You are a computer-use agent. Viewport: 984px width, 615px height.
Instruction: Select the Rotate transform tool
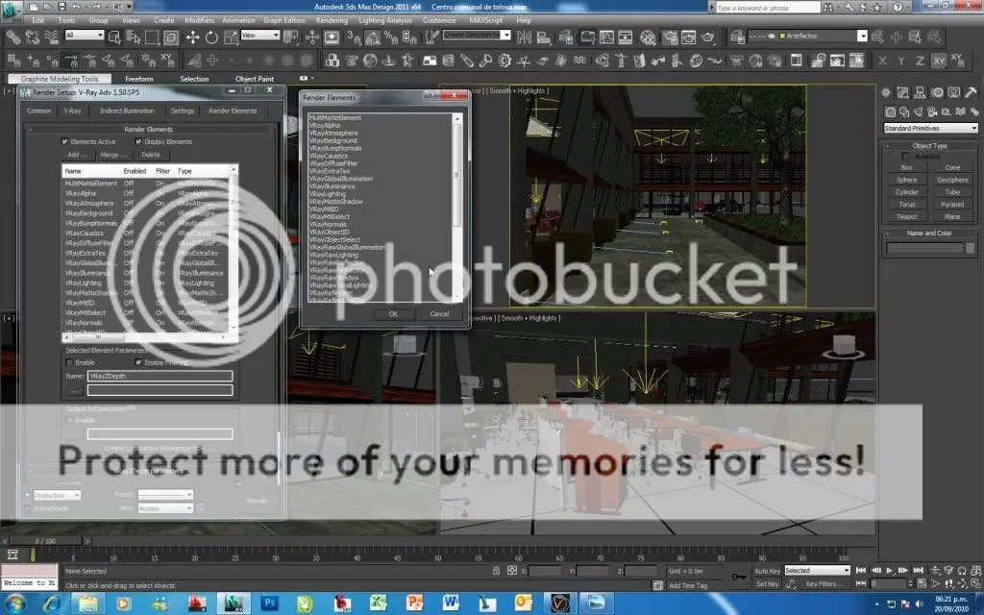point(210,37)
